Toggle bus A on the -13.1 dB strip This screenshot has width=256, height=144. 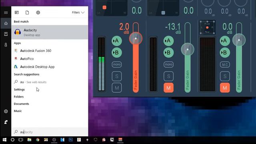(x=168, y=41)
